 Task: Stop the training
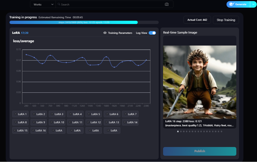[226, 20]
